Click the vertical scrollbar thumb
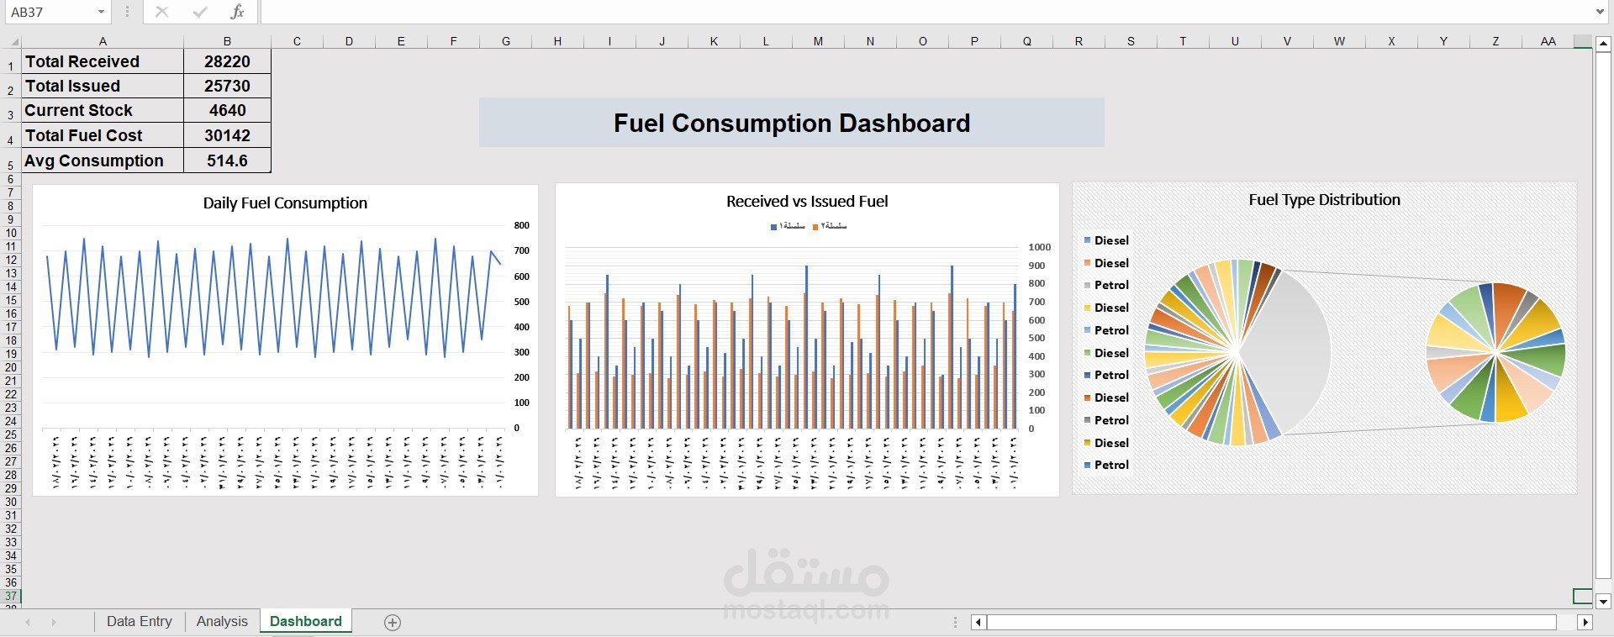The width and height of the screenshot is (1614, 637). coord(1603,315)
